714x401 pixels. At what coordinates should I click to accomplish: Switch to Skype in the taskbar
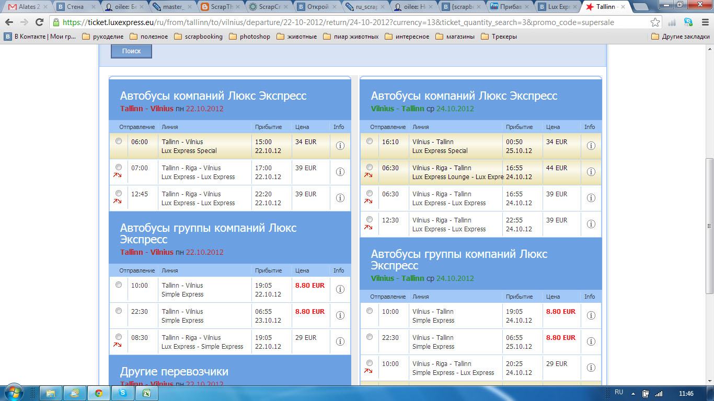(x=122, y=393)
